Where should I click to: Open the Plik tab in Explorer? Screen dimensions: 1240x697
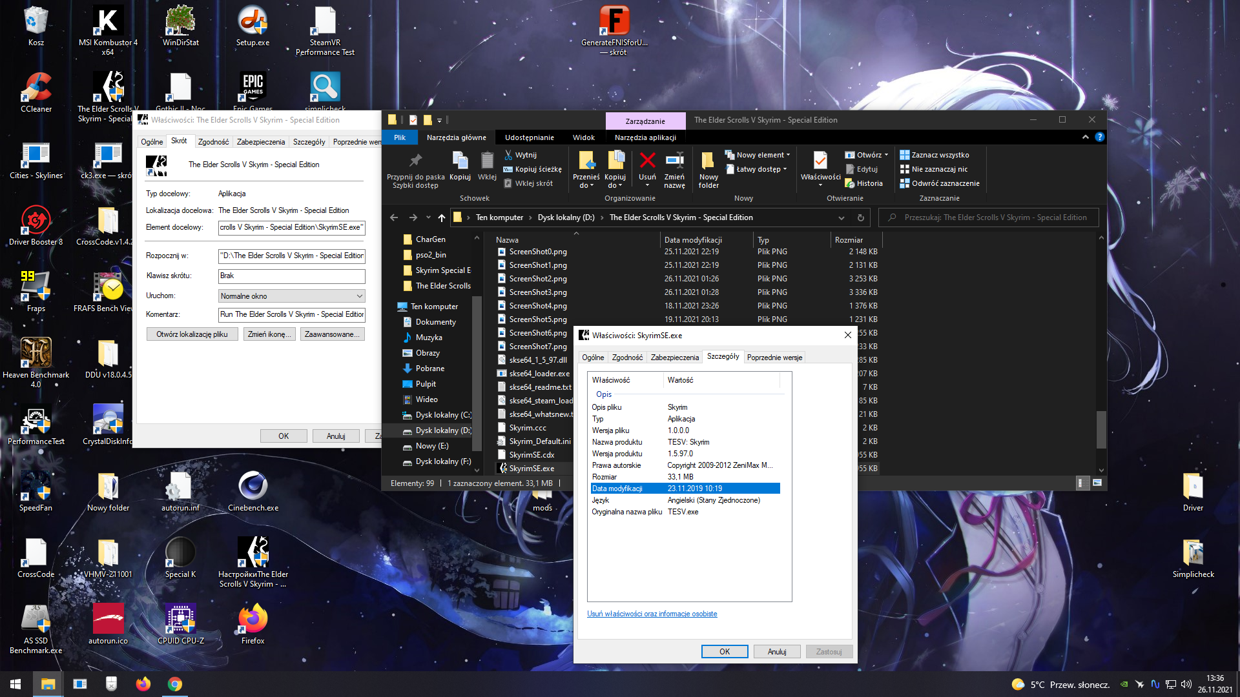point(400,137)
